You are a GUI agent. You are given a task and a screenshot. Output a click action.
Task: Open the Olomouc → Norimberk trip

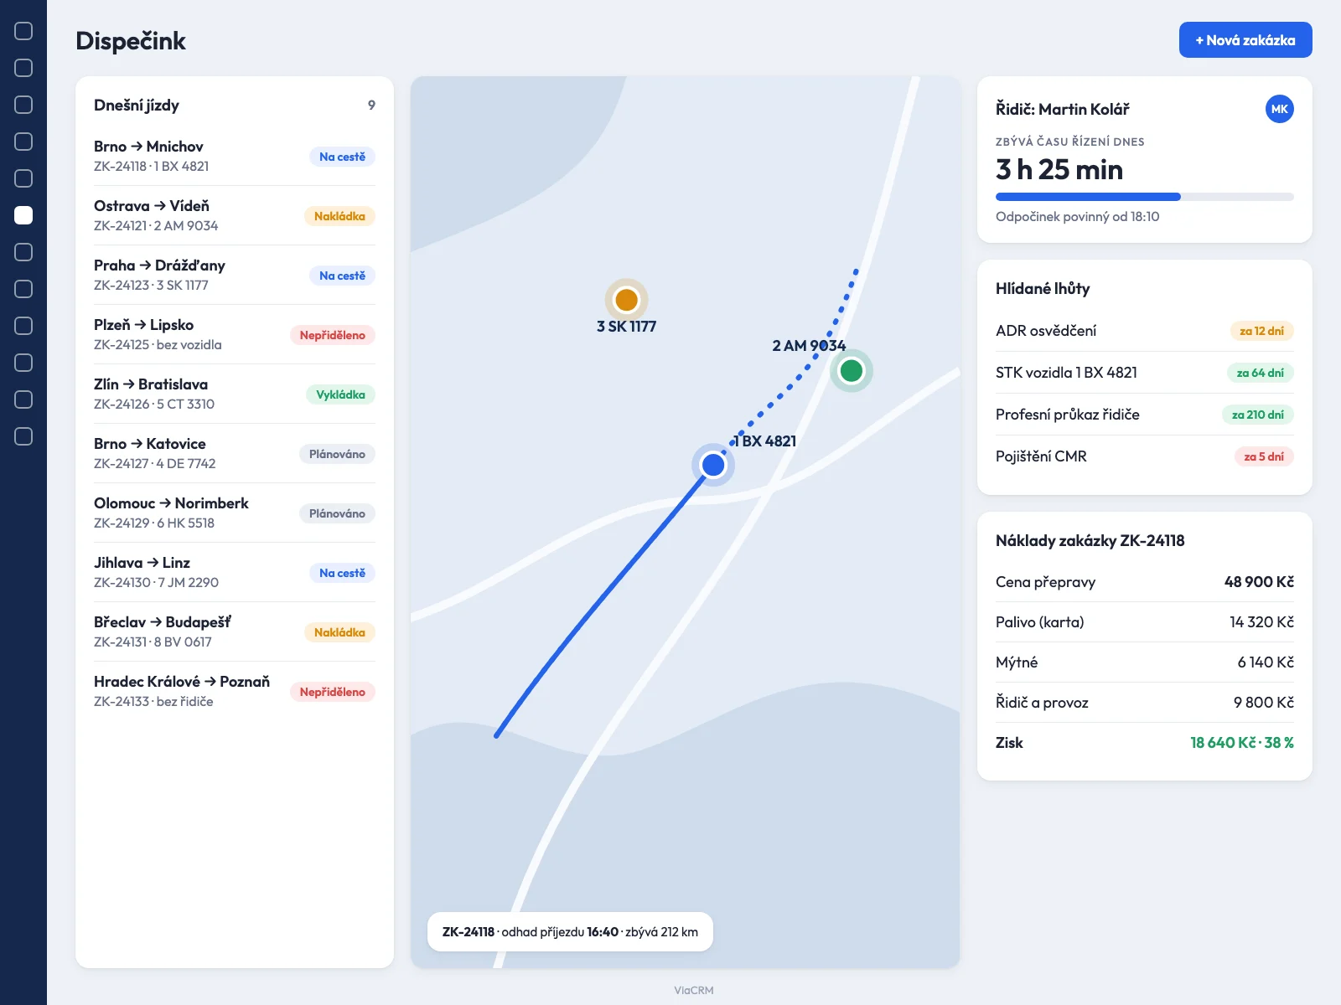click(235, 513)
